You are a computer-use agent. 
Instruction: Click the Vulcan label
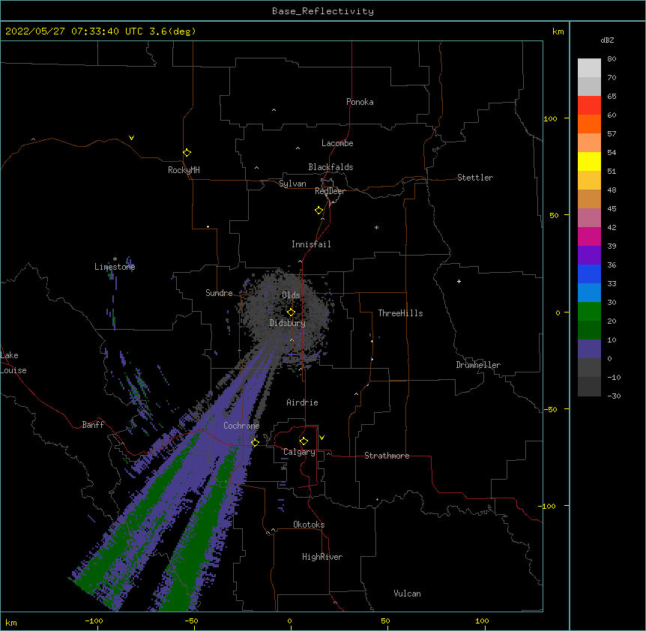[x=407, y=594]
